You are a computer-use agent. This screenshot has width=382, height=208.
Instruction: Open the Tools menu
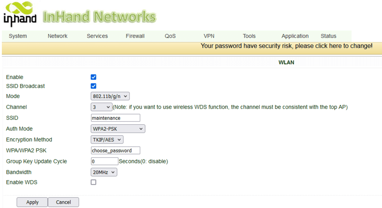249,36
